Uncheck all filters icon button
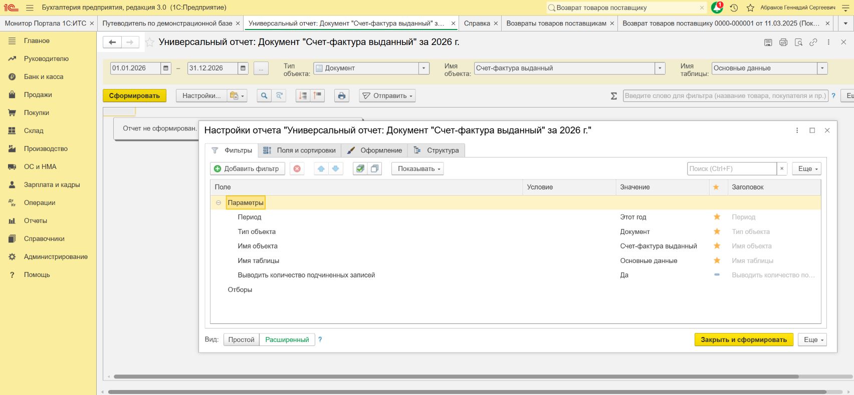The image size is (854, 395). click(x=374, y=169)
